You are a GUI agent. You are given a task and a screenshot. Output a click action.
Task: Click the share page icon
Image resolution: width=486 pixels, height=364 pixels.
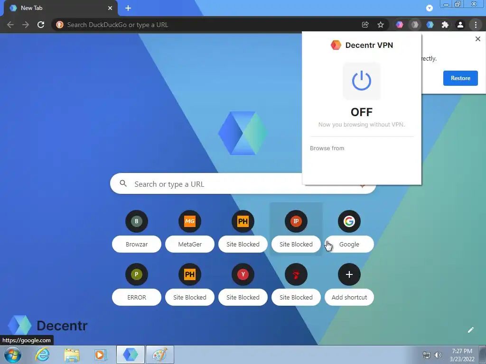click(x=365, y=25)
